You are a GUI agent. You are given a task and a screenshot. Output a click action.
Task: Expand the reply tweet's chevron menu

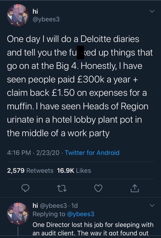pos(152,205)
